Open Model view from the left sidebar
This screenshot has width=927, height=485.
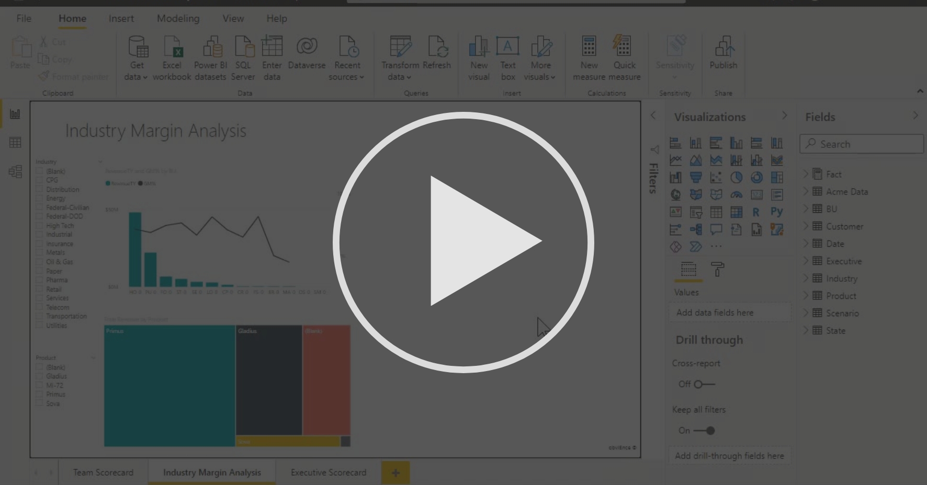[15, 171]
